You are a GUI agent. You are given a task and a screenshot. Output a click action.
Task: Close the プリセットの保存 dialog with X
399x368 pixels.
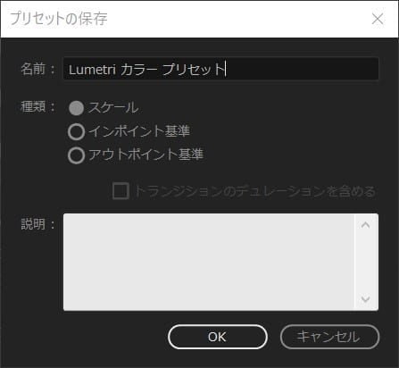[x=378, y=19]
